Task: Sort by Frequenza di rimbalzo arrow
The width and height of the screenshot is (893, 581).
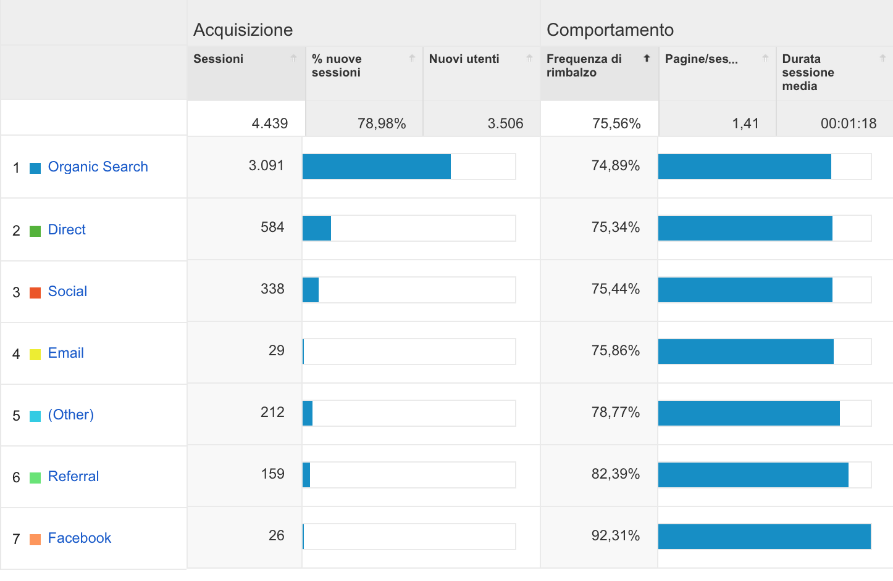Action: pyautogui.click(x=647, y=59)
